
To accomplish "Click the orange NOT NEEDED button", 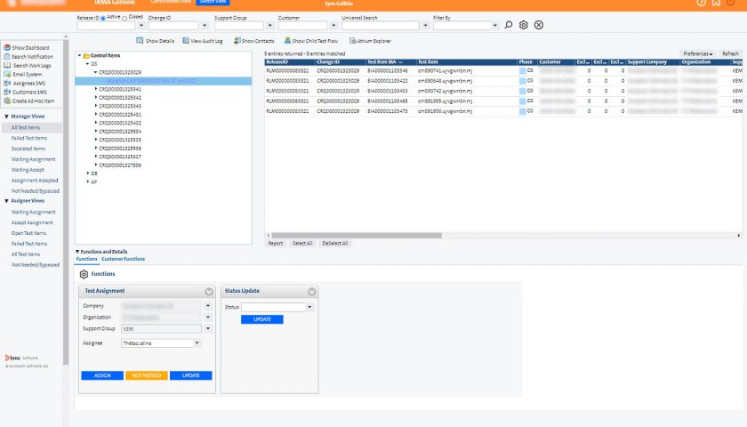I will pyautogui.click(x=147, y=375).
